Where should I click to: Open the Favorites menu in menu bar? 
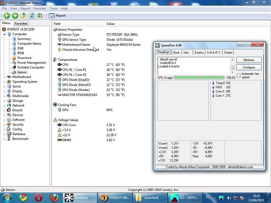pyautogui.click(x=40, y=8)
